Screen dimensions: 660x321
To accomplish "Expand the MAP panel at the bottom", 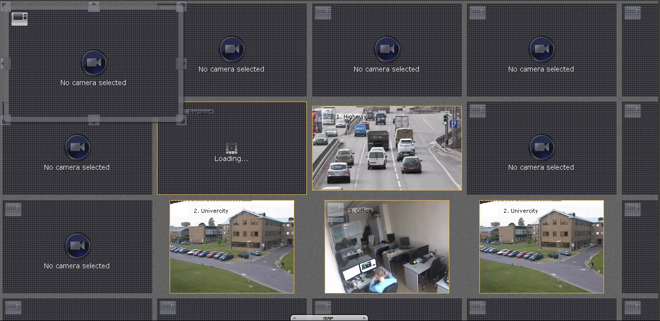I will tap(329, 318).
